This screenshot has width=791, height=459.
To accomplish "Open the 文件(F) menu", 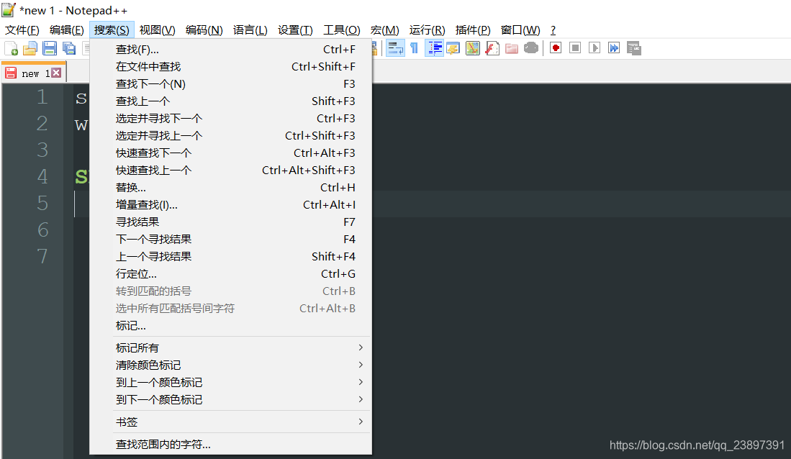I will (x=22, y=30).
